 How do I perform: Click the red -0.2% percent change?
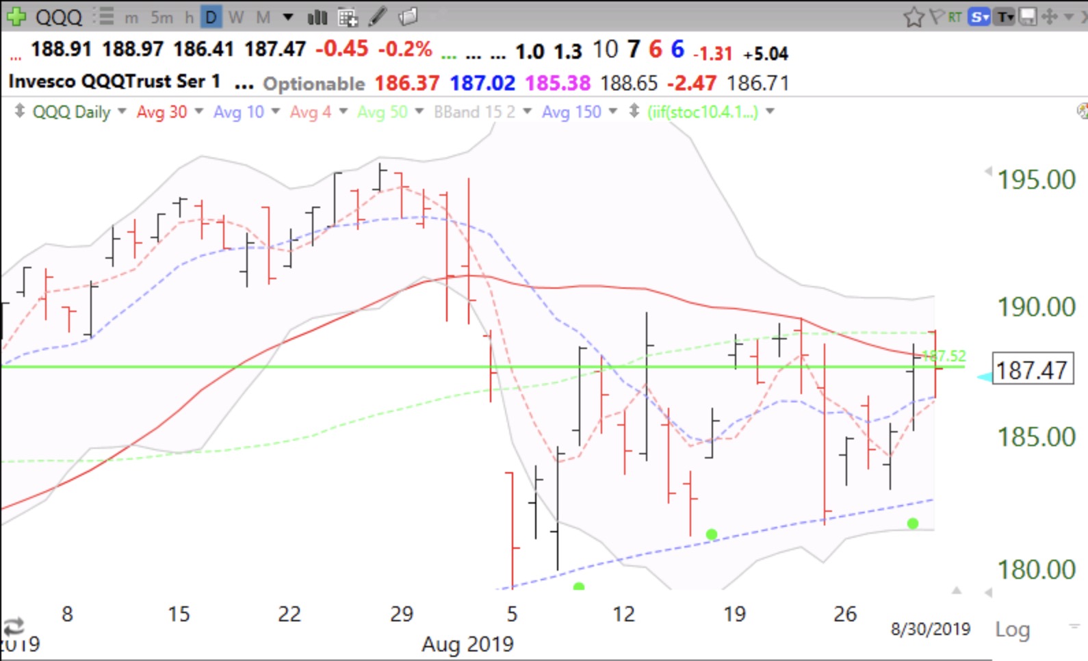[405, 49]
